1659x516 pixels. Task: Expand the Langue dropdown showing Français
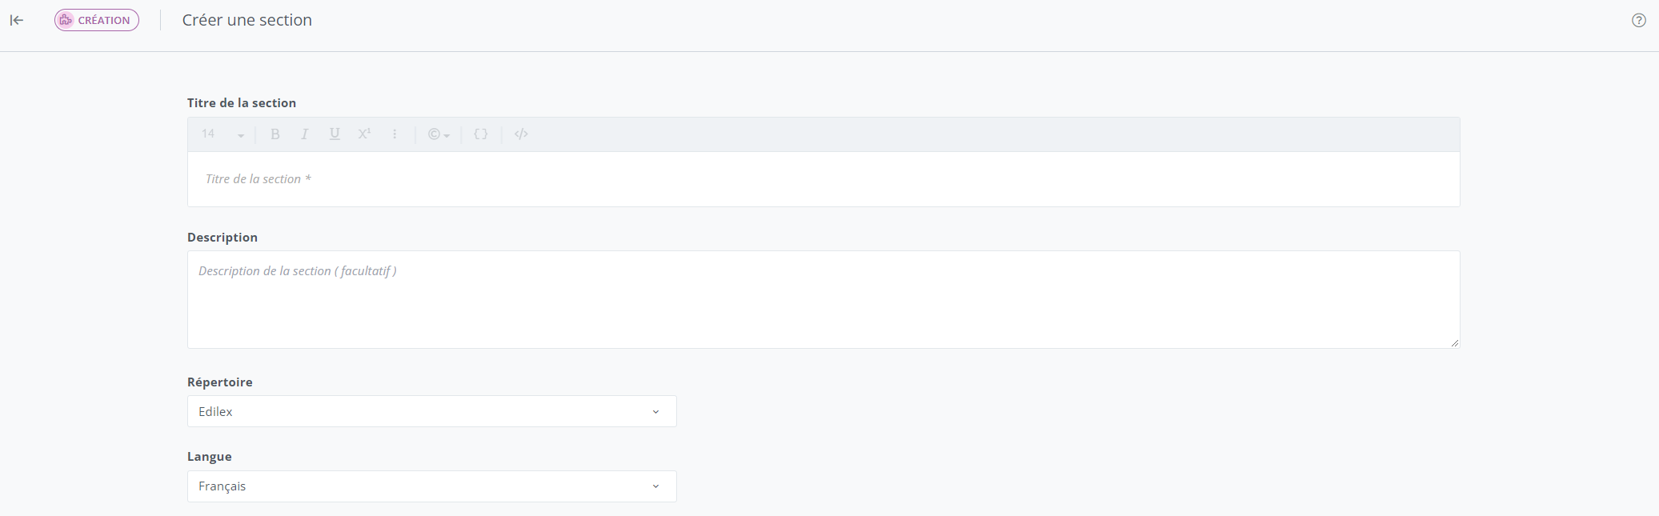coord(431,486)
